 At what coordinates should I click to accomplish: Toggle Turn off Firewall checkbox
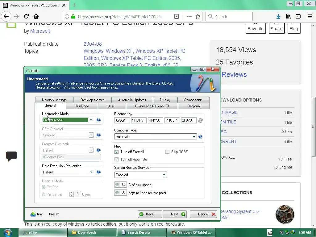[116, 152]
